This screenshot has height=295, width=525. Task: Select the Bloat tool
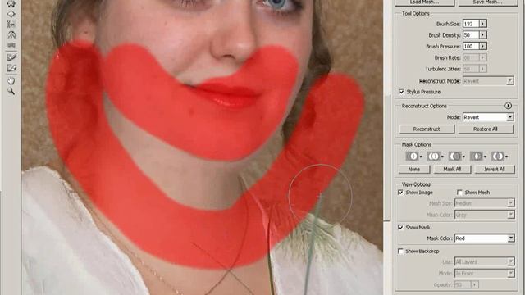click(x=11, y=14)
